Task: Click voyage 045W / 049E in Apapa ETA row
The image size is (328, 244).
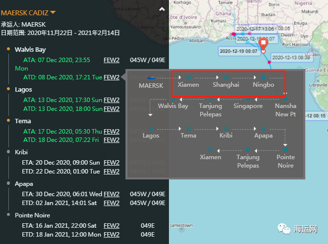Action: click(148, 194)
